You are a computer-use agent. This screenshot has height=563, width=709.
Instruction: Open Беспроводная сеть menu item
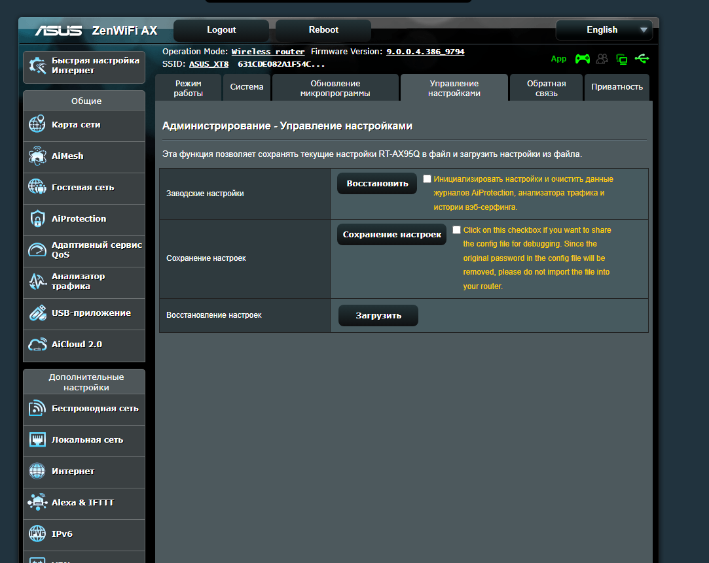tap(84, 409)
